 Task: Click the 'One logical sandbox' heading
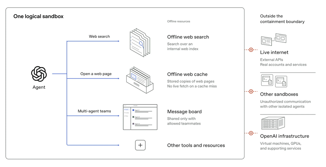pyautogui.click(x=39, y=16)
